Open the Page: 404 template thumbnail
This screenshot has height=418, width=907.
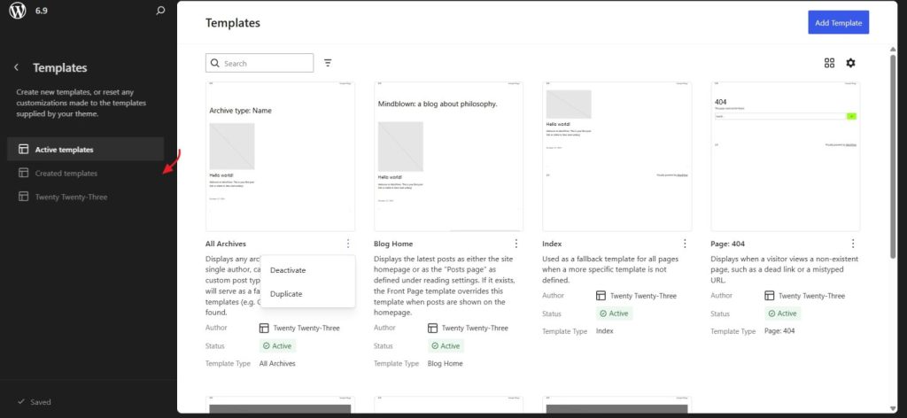coord(785,156)
